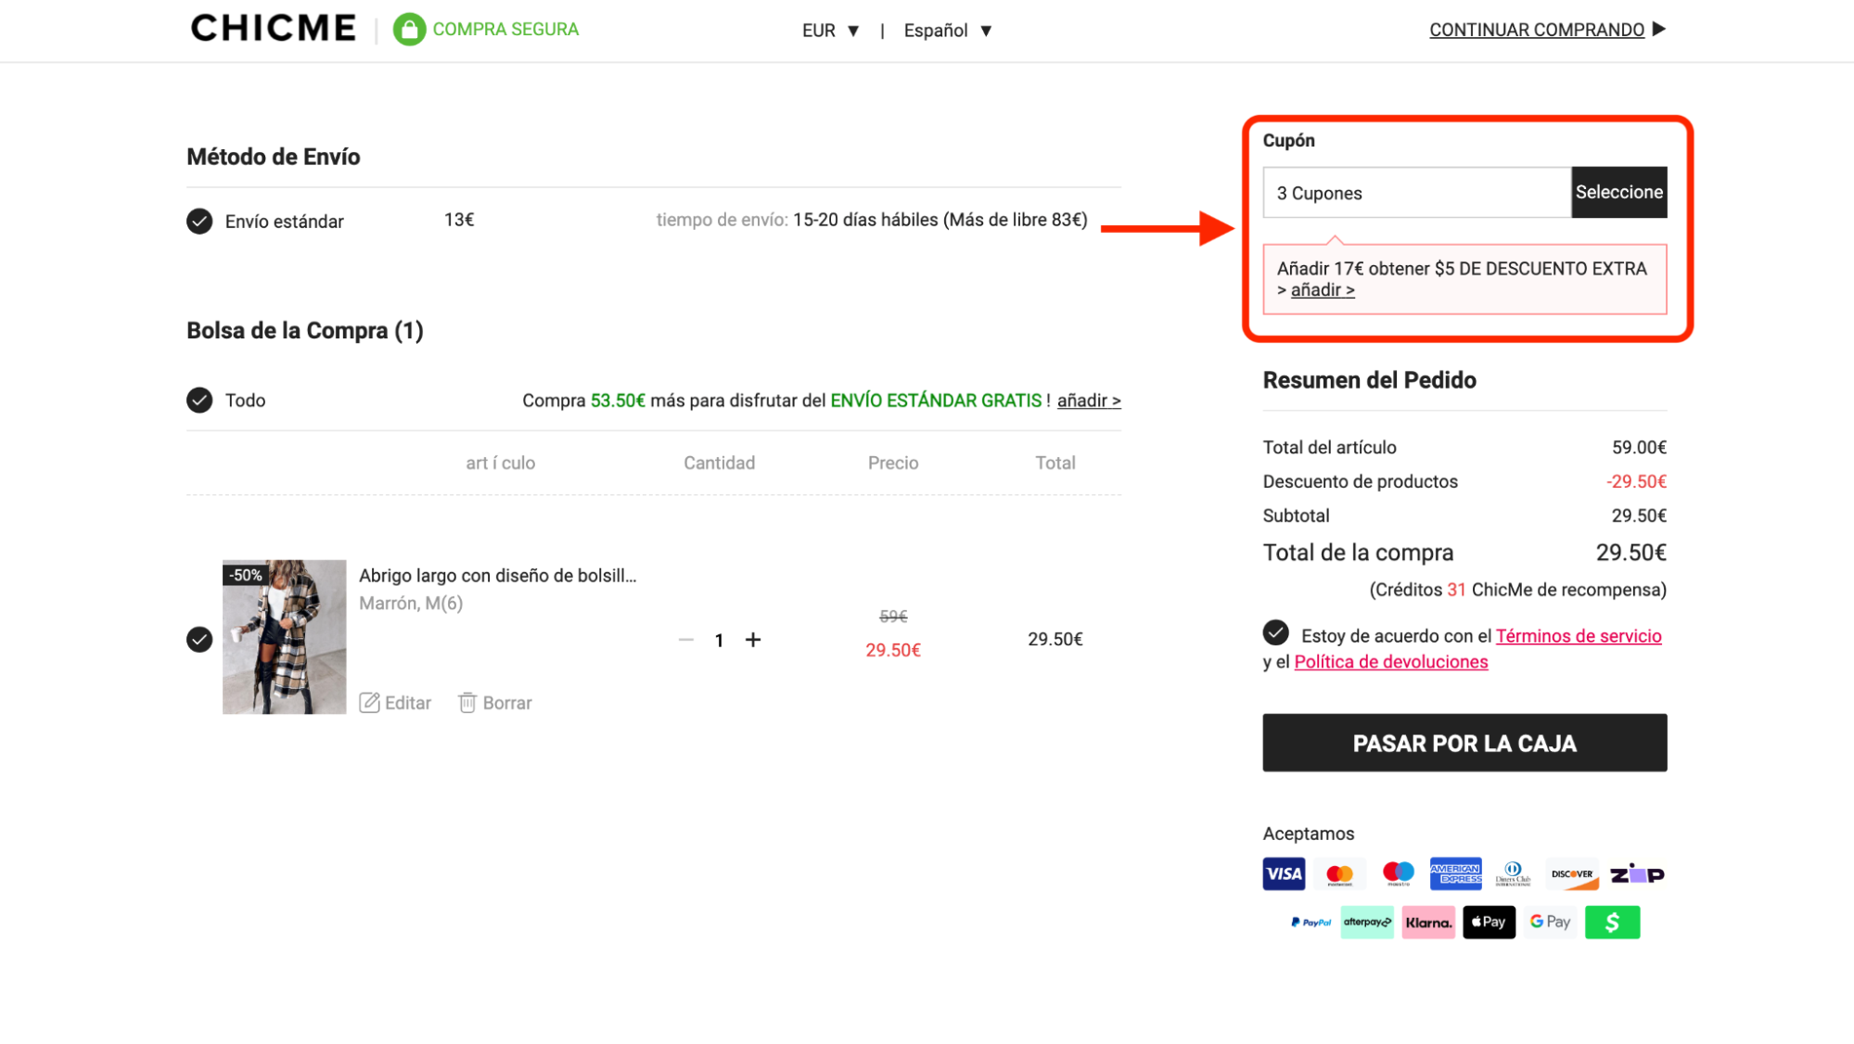
Task: Toggle the Todo select-all checkbox
Action: point(199,401)
